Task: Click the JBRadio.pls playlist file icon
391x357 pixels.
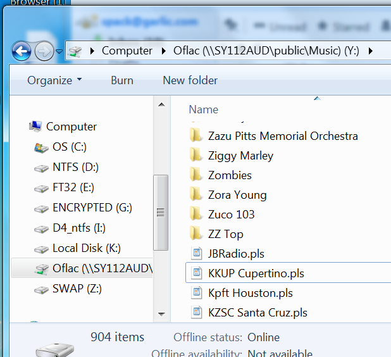Action: tap(197, 253)
